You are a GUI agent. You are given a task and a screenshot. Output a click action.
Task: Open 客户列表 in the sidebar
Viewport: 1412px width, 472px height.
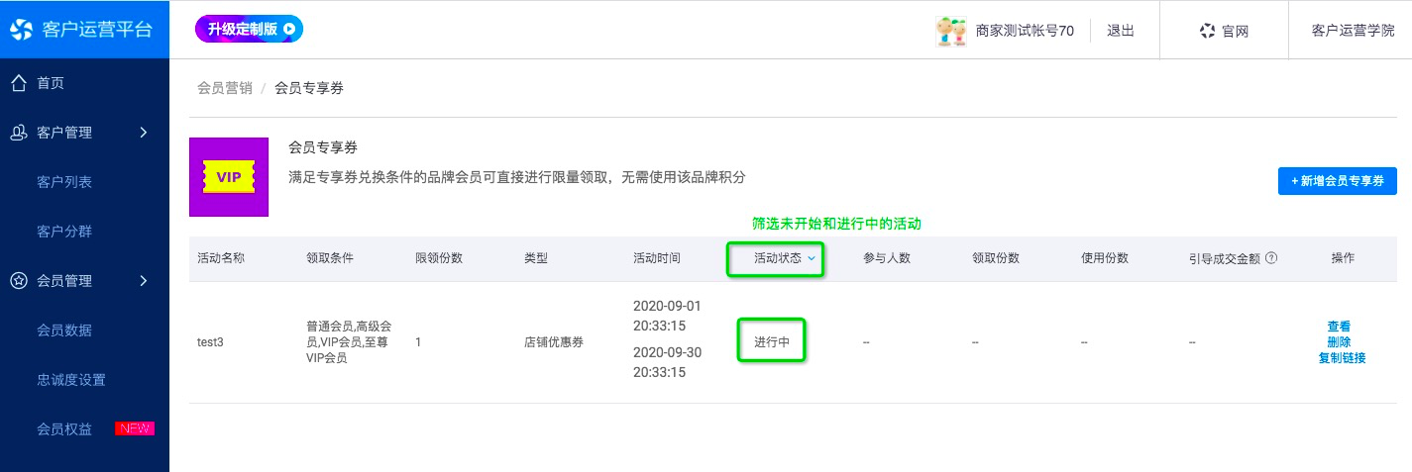(64, 182)
